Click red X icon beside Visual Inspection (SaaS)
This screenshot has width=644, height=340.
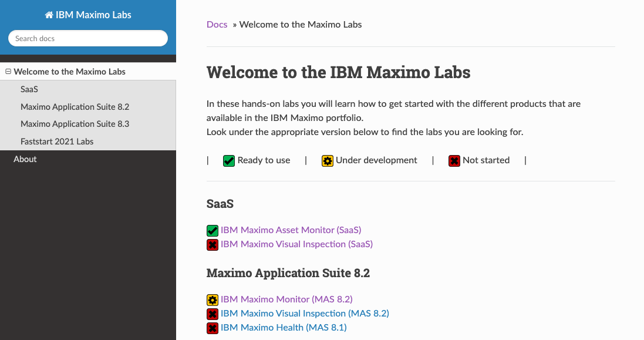coord(213,244)
